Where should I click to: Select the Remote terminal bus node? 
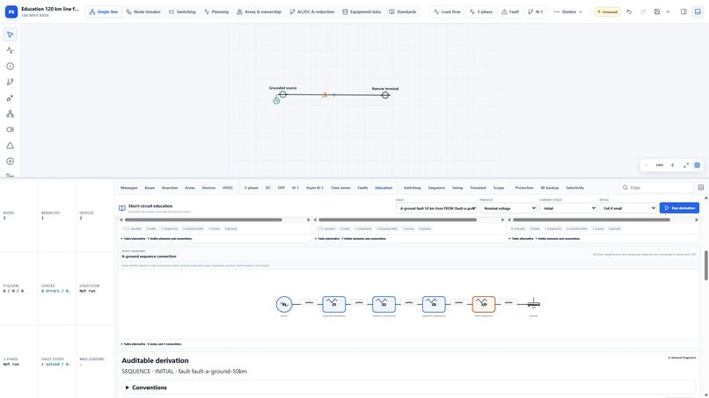pos(385,95)
